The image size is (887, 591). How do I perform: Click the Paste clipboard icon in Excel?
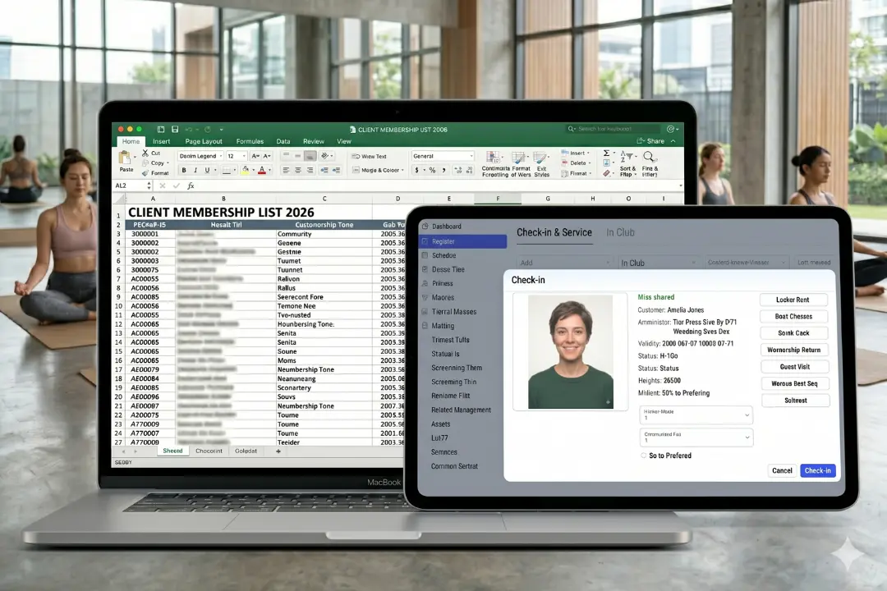point(125,158)
